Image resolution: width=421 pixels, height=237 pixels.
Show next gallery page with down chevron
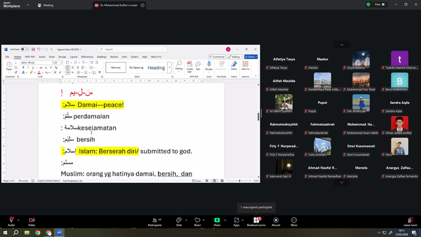tap(342, 183)
